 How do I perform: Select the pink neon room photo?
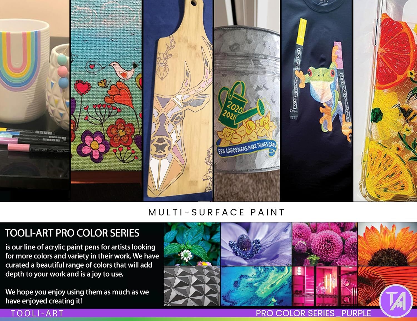point(325,286)
